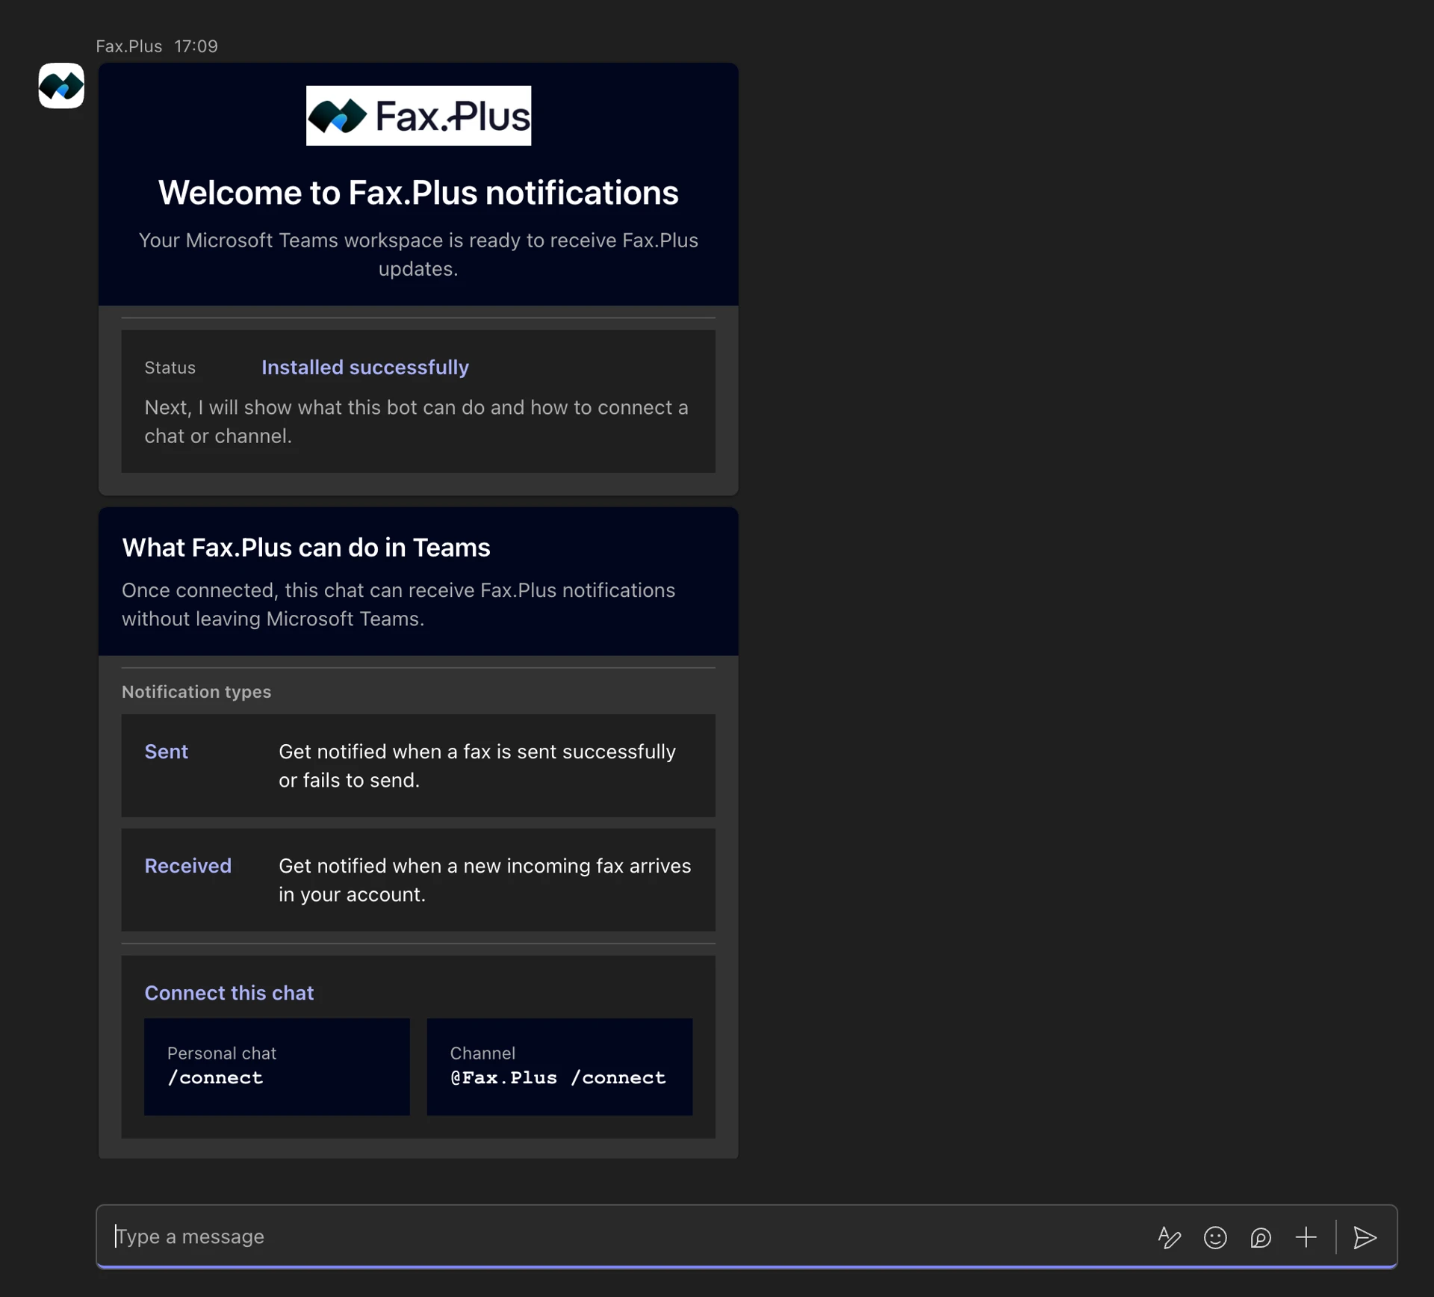
Task: Click the Fax.Plus bot avatar
Action: coord(61,86)
